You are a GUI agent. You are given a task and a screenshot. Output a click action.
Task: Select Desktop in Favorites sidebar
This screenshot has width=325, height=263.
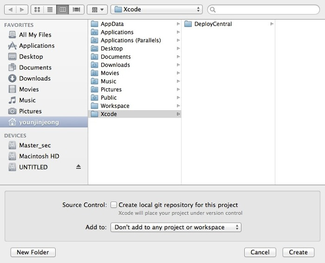point(44,56)
